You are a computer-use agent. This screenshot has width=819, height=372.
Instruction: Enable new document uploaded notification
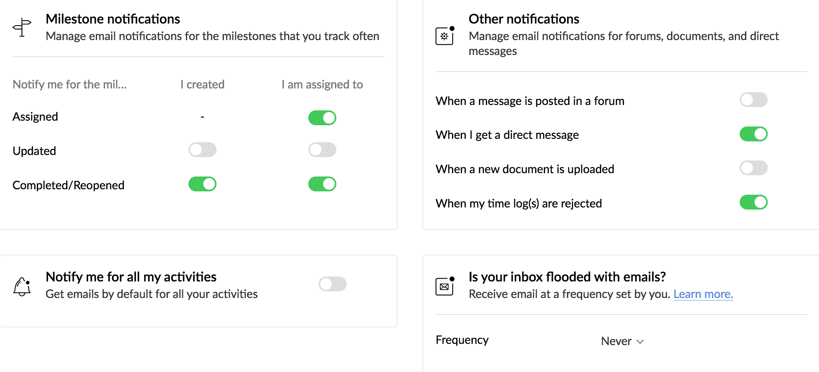tap(754, 168)
